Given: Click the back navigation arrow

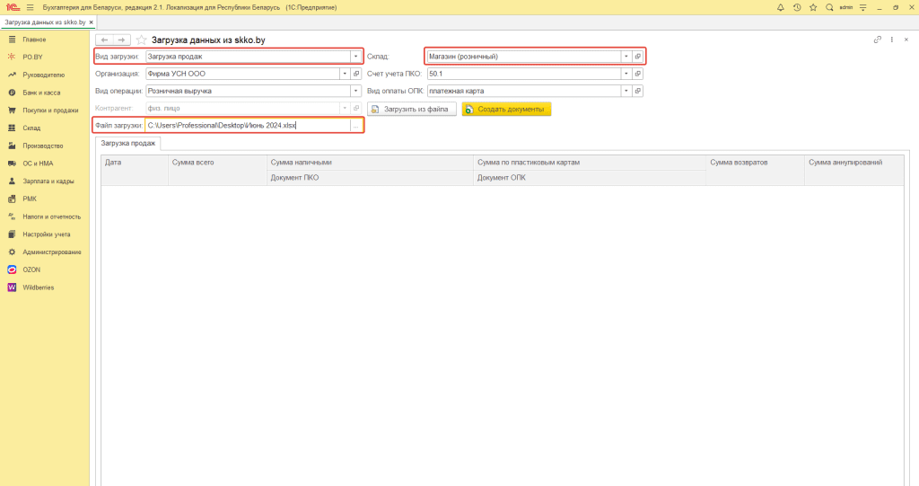Looking at the screenshot, I should click(x=104, y=40).
